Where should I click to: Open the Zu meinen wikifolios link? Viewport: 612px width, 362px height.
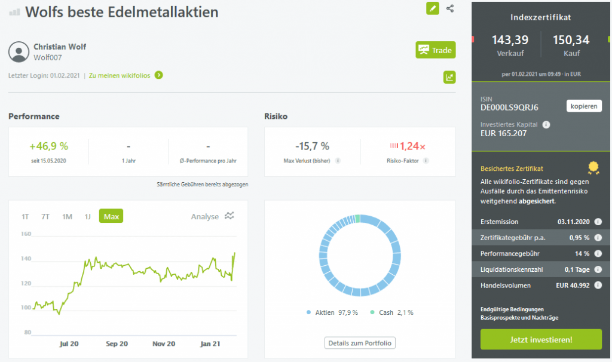126,75
